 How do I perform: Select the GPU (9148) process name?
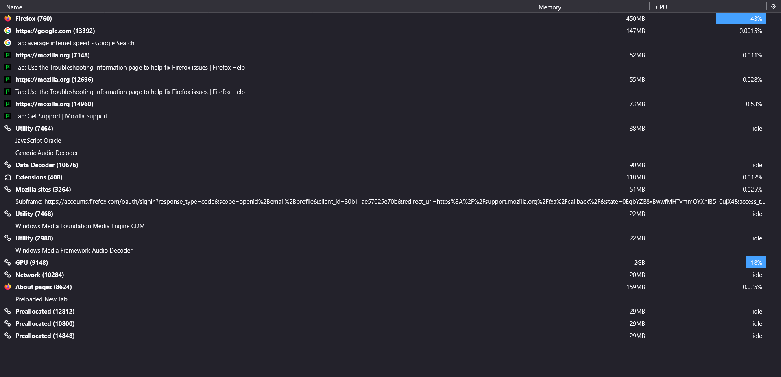click(32, 262)
